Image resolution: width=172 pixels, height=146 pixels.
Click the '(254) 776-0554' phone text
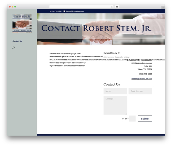146,74
